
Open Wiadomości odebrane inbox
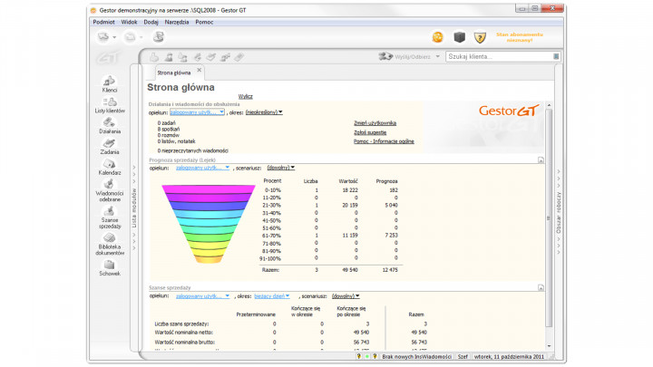tap(110, 188)
